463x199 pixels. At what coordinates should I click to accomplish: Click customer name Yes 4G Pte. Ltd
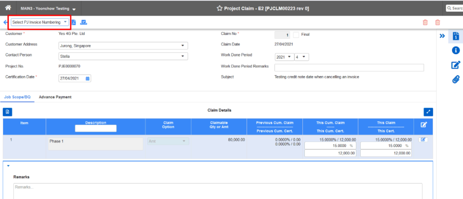72,34
